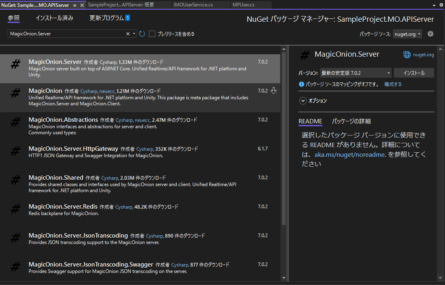Pin the NuGet document tab
The width and height of the screenshot is (445, 285).
[75, 5]
